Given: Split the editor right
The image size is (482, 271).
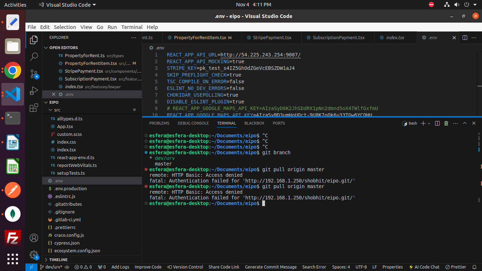Looking at the screenshot, I should [x=465, y=37].
